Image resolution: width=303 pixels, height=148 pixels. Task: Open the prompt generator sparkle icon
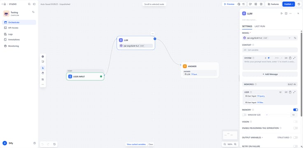click(x=268, y=58)
